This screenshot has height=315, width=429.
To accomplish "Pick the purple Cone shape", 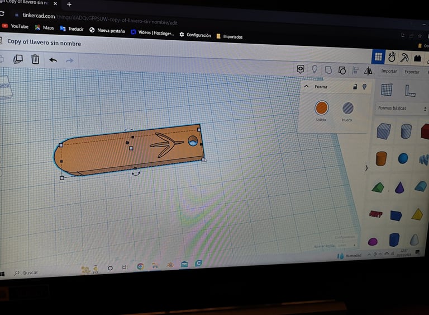I will click(399, 187).
